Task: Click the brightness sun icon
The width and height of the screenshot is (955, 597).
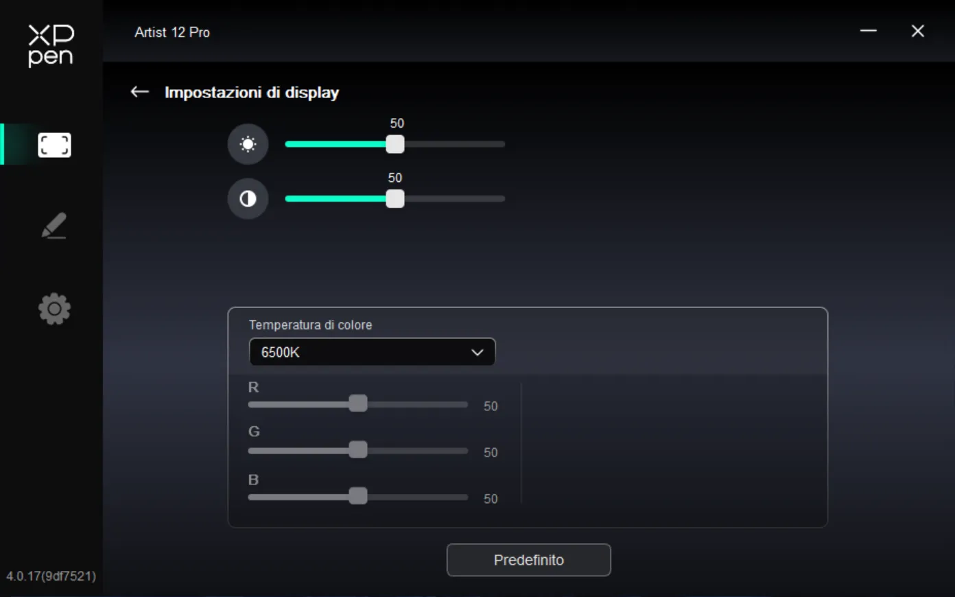Action: (x=248, y=144)
